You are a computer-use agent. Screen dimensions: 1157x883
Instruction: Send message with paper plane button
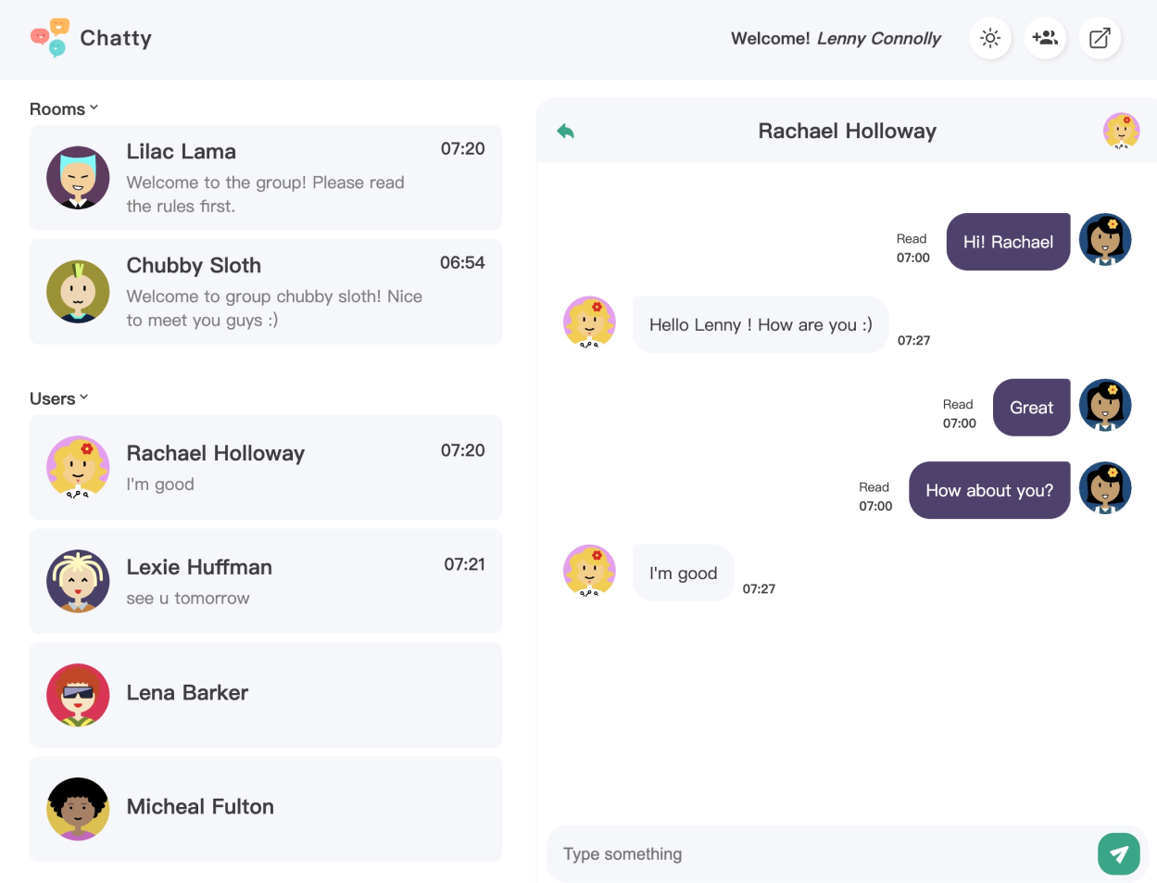(1119, 853)
